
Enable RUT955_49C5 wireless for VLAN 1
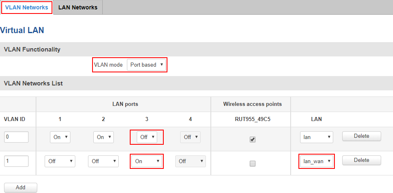coord(253,164)
